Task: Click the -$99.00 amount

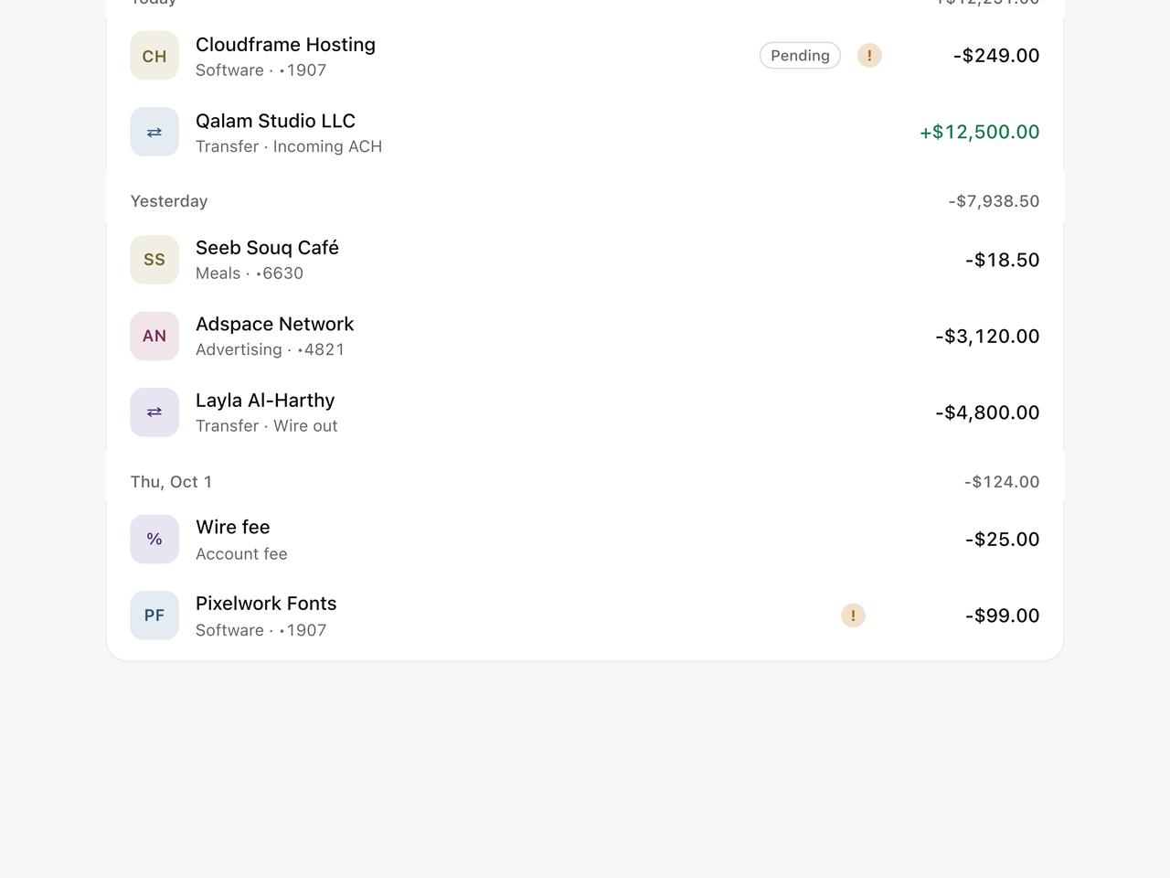Action: [x=1003, y=616]
